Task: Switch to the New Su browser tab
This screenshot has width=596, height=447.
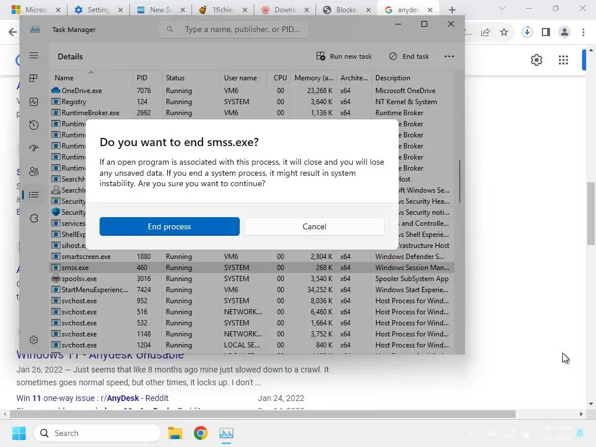Action: pos(161,10)
